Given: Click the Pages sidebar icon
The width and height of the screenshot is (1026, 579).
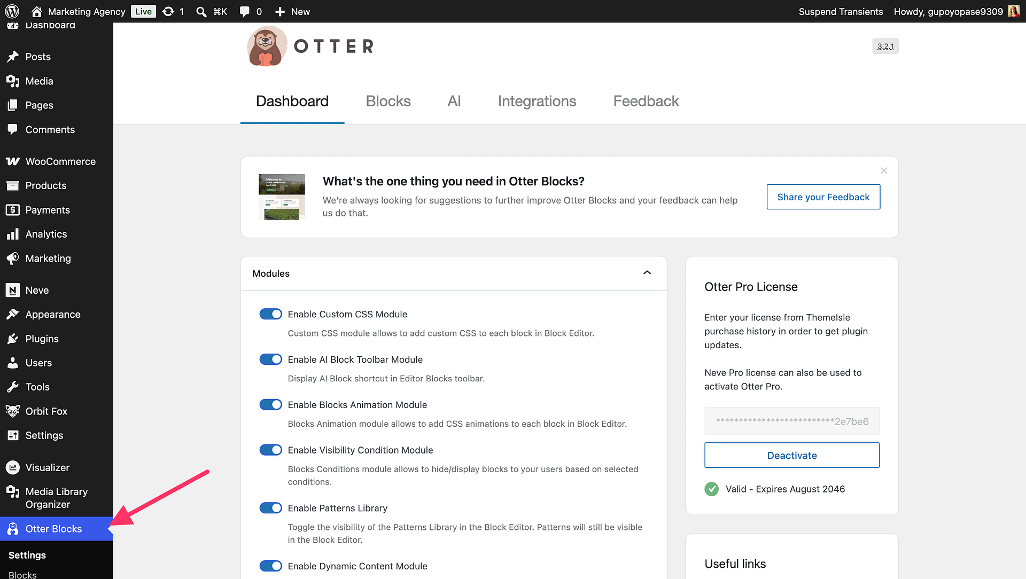Looking at the screenshot, I should pyautogui.click(x=13, y=105).
